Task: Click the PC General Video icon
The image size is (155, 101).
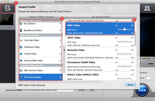Action: pyautogui.click(x=21, y=77)
